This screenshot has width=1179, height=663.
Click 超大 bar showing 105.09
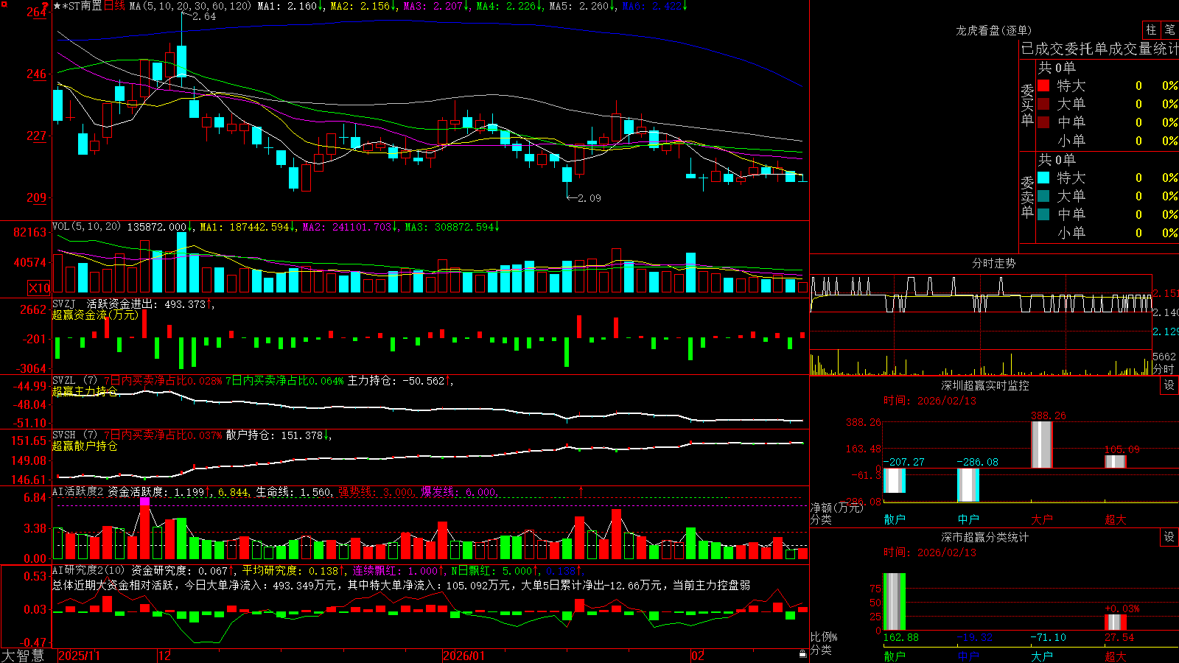coord(1115,461)
